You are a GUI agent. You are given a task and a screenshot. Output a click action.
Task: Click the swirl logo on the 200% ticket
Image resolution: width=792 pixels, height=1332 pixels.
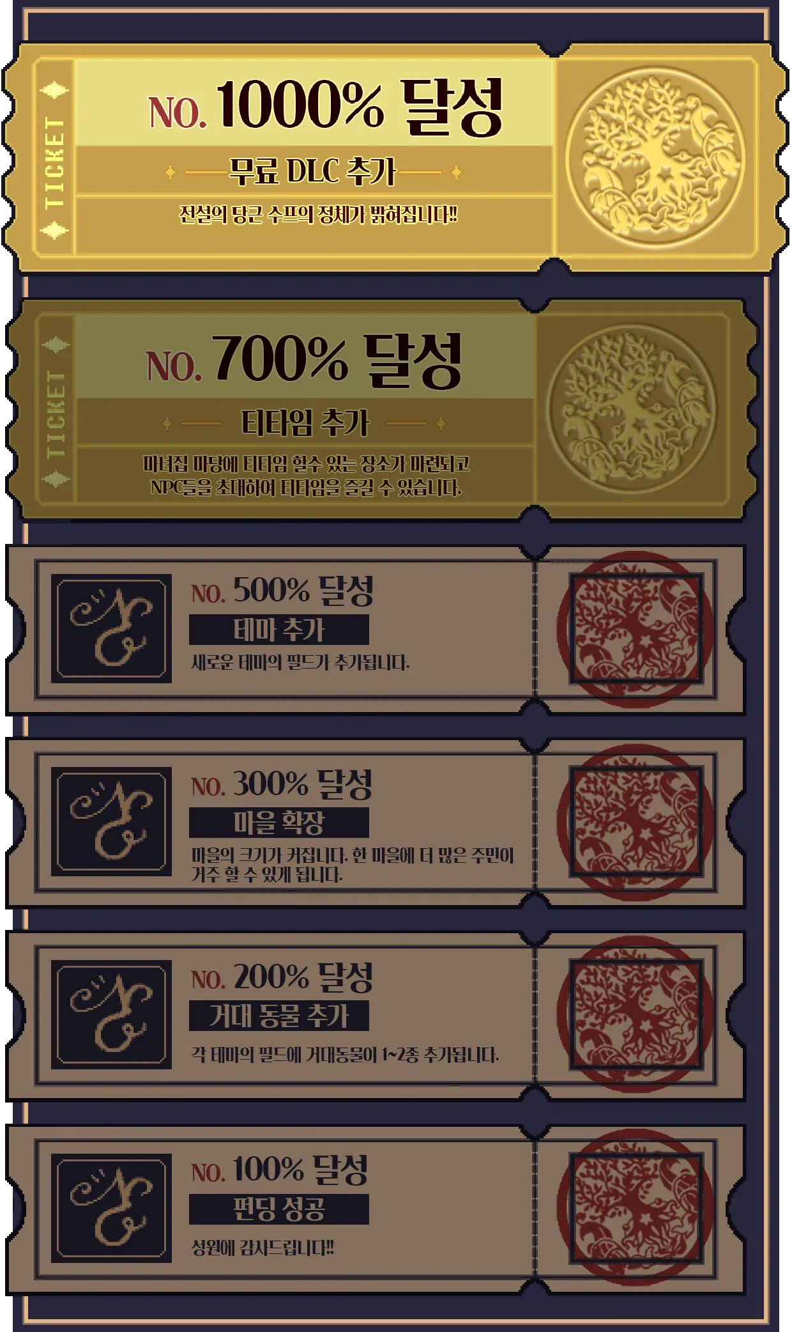111,1014
